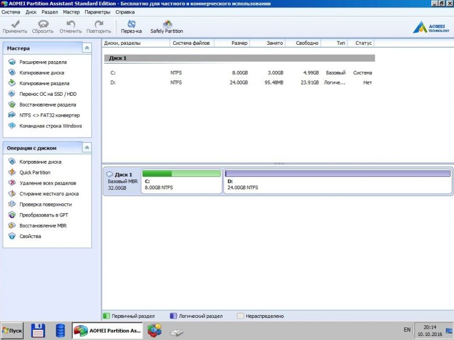The height and width of the screenshot is (340, 454).
Task: Click the AOMEI Technology logo
Action: tap(431, 27)
